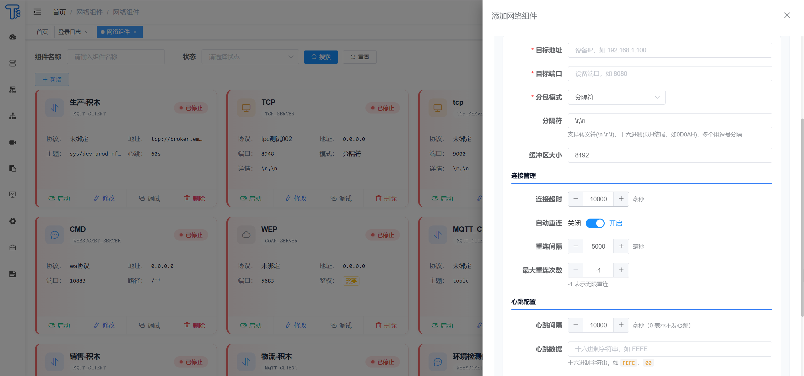
Task: Increase 连接超时 with the plus stepper
Action: (621, 199)
